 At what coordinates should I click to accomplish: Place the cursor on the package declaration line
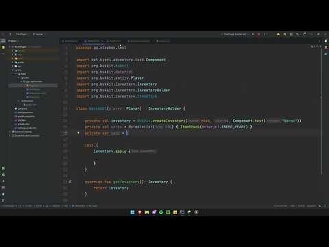tap(101, 47)
